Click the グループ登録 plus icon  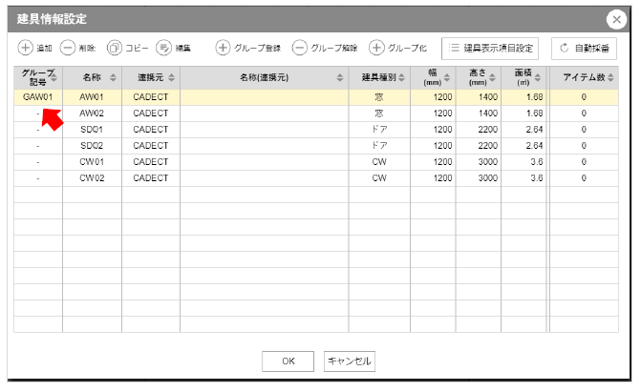coord(223,47)
